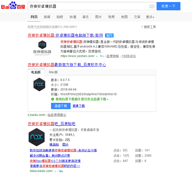Viewport: 192px width, 174px height.
Task: Open the 精品贴 link
Action: 54,145
